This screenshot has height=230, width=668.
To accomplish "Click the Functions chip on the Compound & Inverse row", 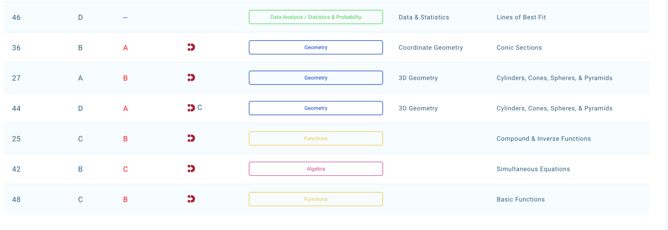I will click(x=315, y=138).
